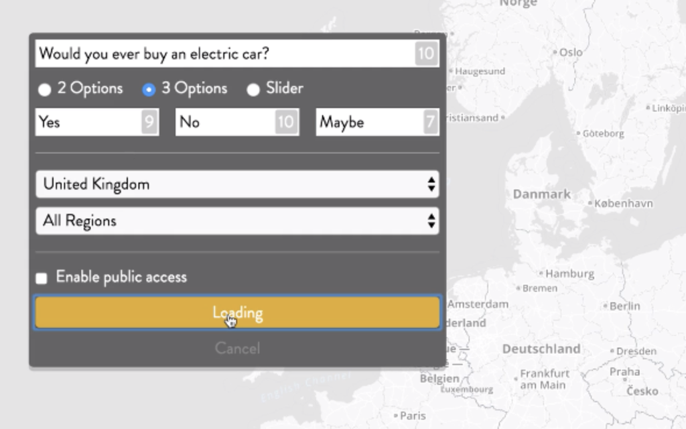Cancel the poll creation dialog

pos(237,348)
